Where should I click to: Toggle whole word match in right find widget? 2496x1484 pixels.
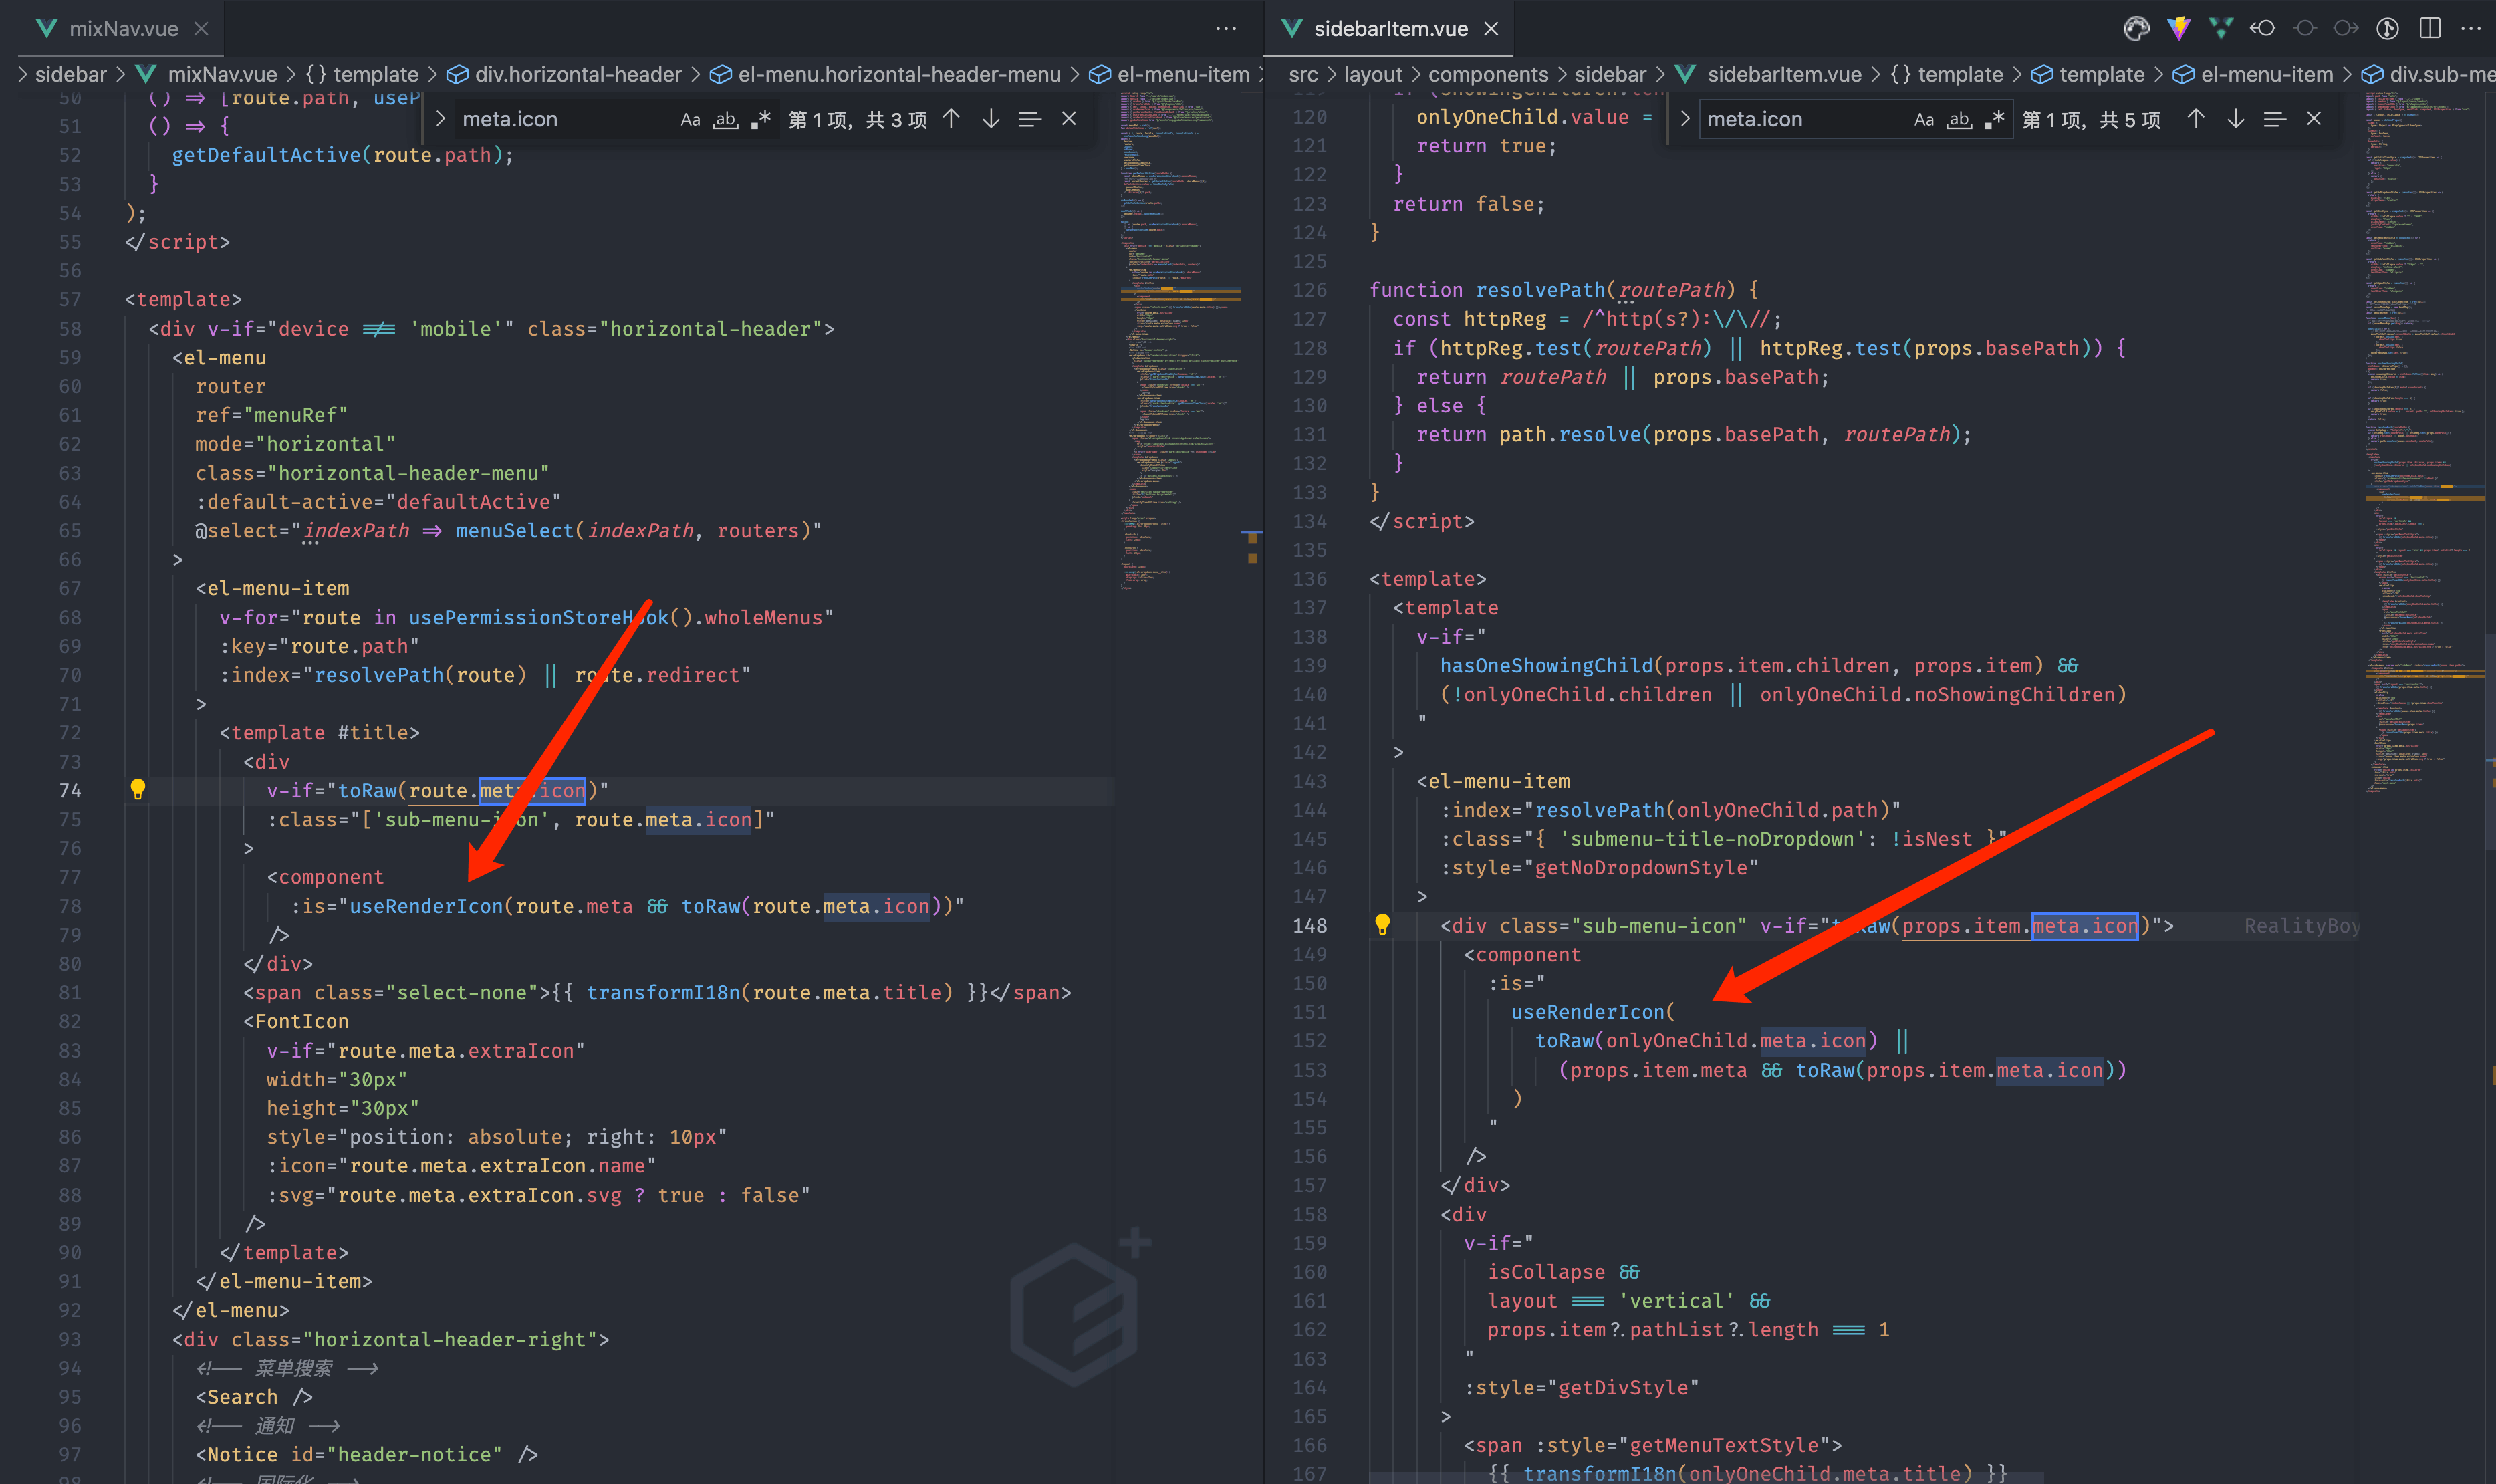click(1960, 120)
